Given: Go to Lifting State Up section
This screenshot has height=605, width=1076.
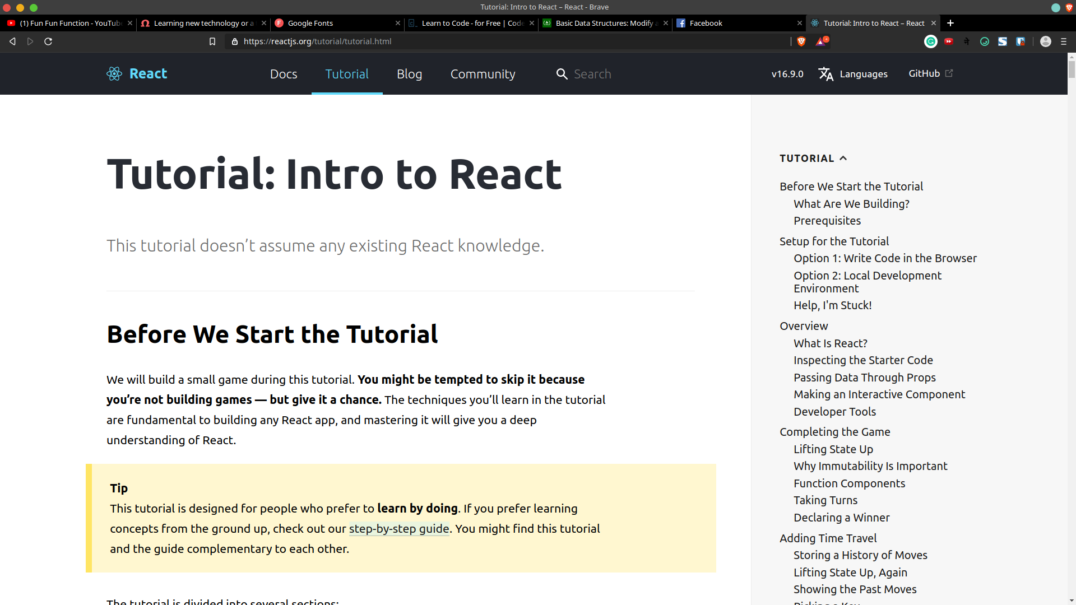Looking at the screenshot, I should [833, 449].
